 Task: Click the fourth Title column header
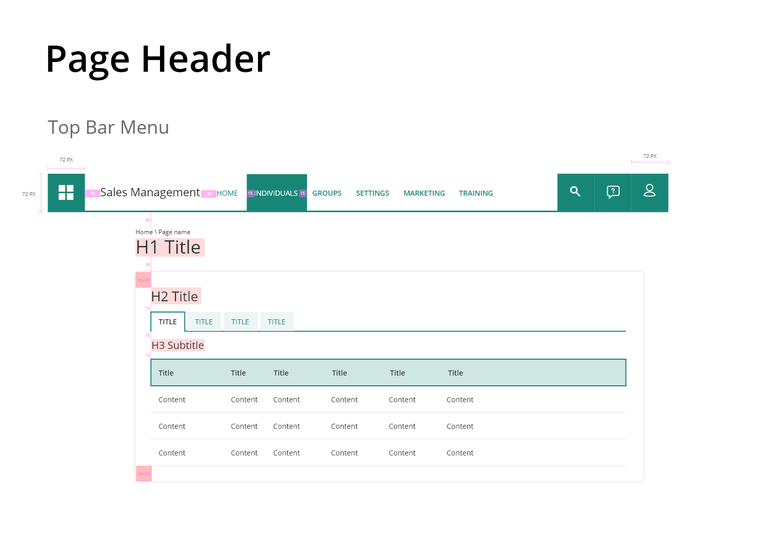tap(339, 373)
